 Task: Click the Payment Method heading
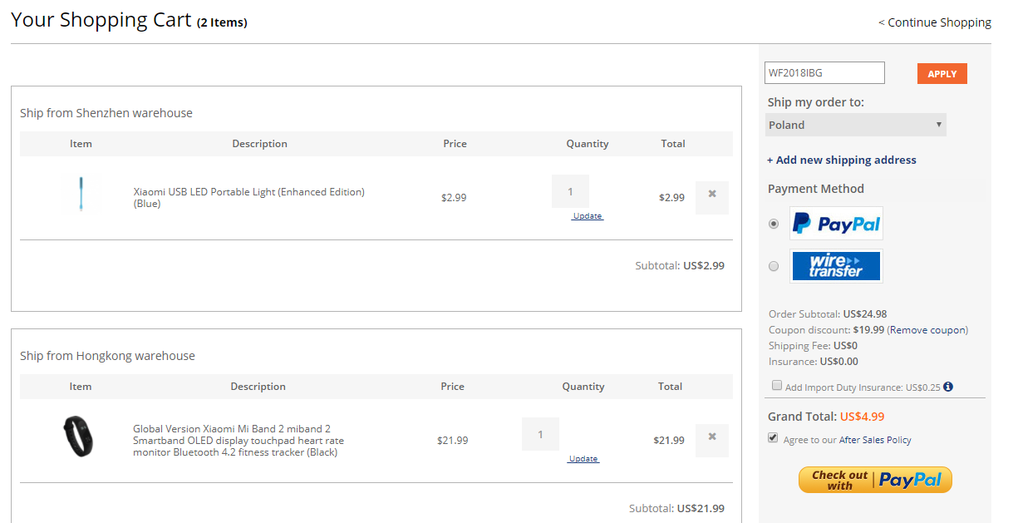[x=816, y=189]
